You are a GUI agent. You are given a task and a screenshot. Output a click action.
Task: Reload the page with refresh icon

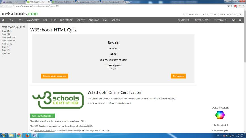(9, 6)
